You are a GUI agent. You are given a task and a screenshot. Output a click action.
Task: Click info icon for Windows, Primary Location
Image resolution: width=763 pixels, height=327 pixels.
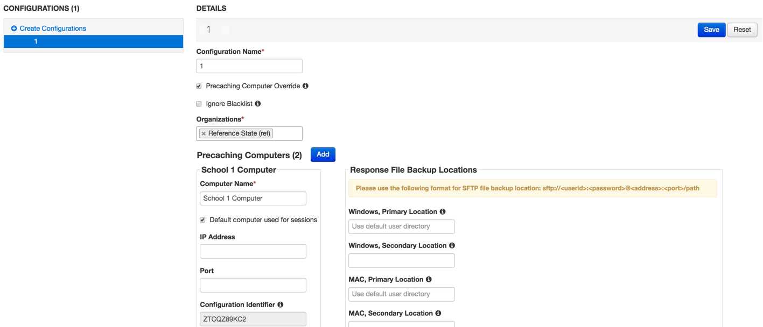(x=443, y=212)
